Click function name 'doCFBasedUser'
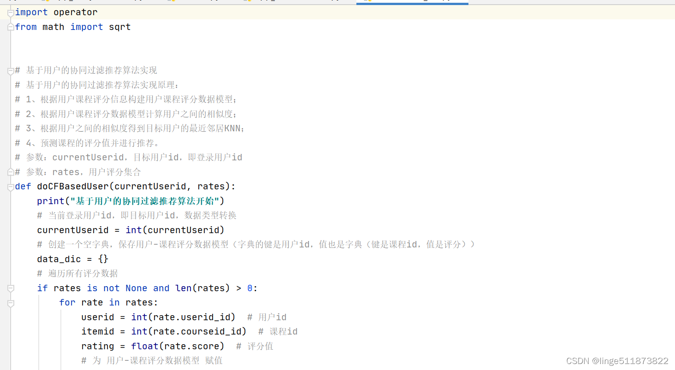This screenshot has width=675, height=370. [73, 187]
